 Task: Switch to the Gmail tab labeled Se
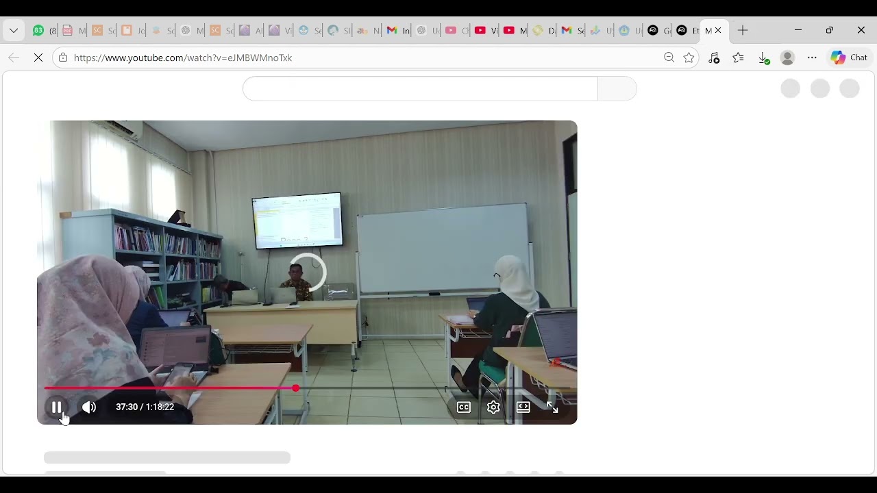point(573,30)
